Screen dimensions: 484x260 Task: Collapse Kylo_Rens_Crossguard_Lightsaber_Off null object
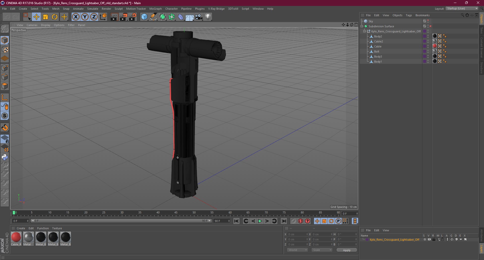tap(365, 31)
